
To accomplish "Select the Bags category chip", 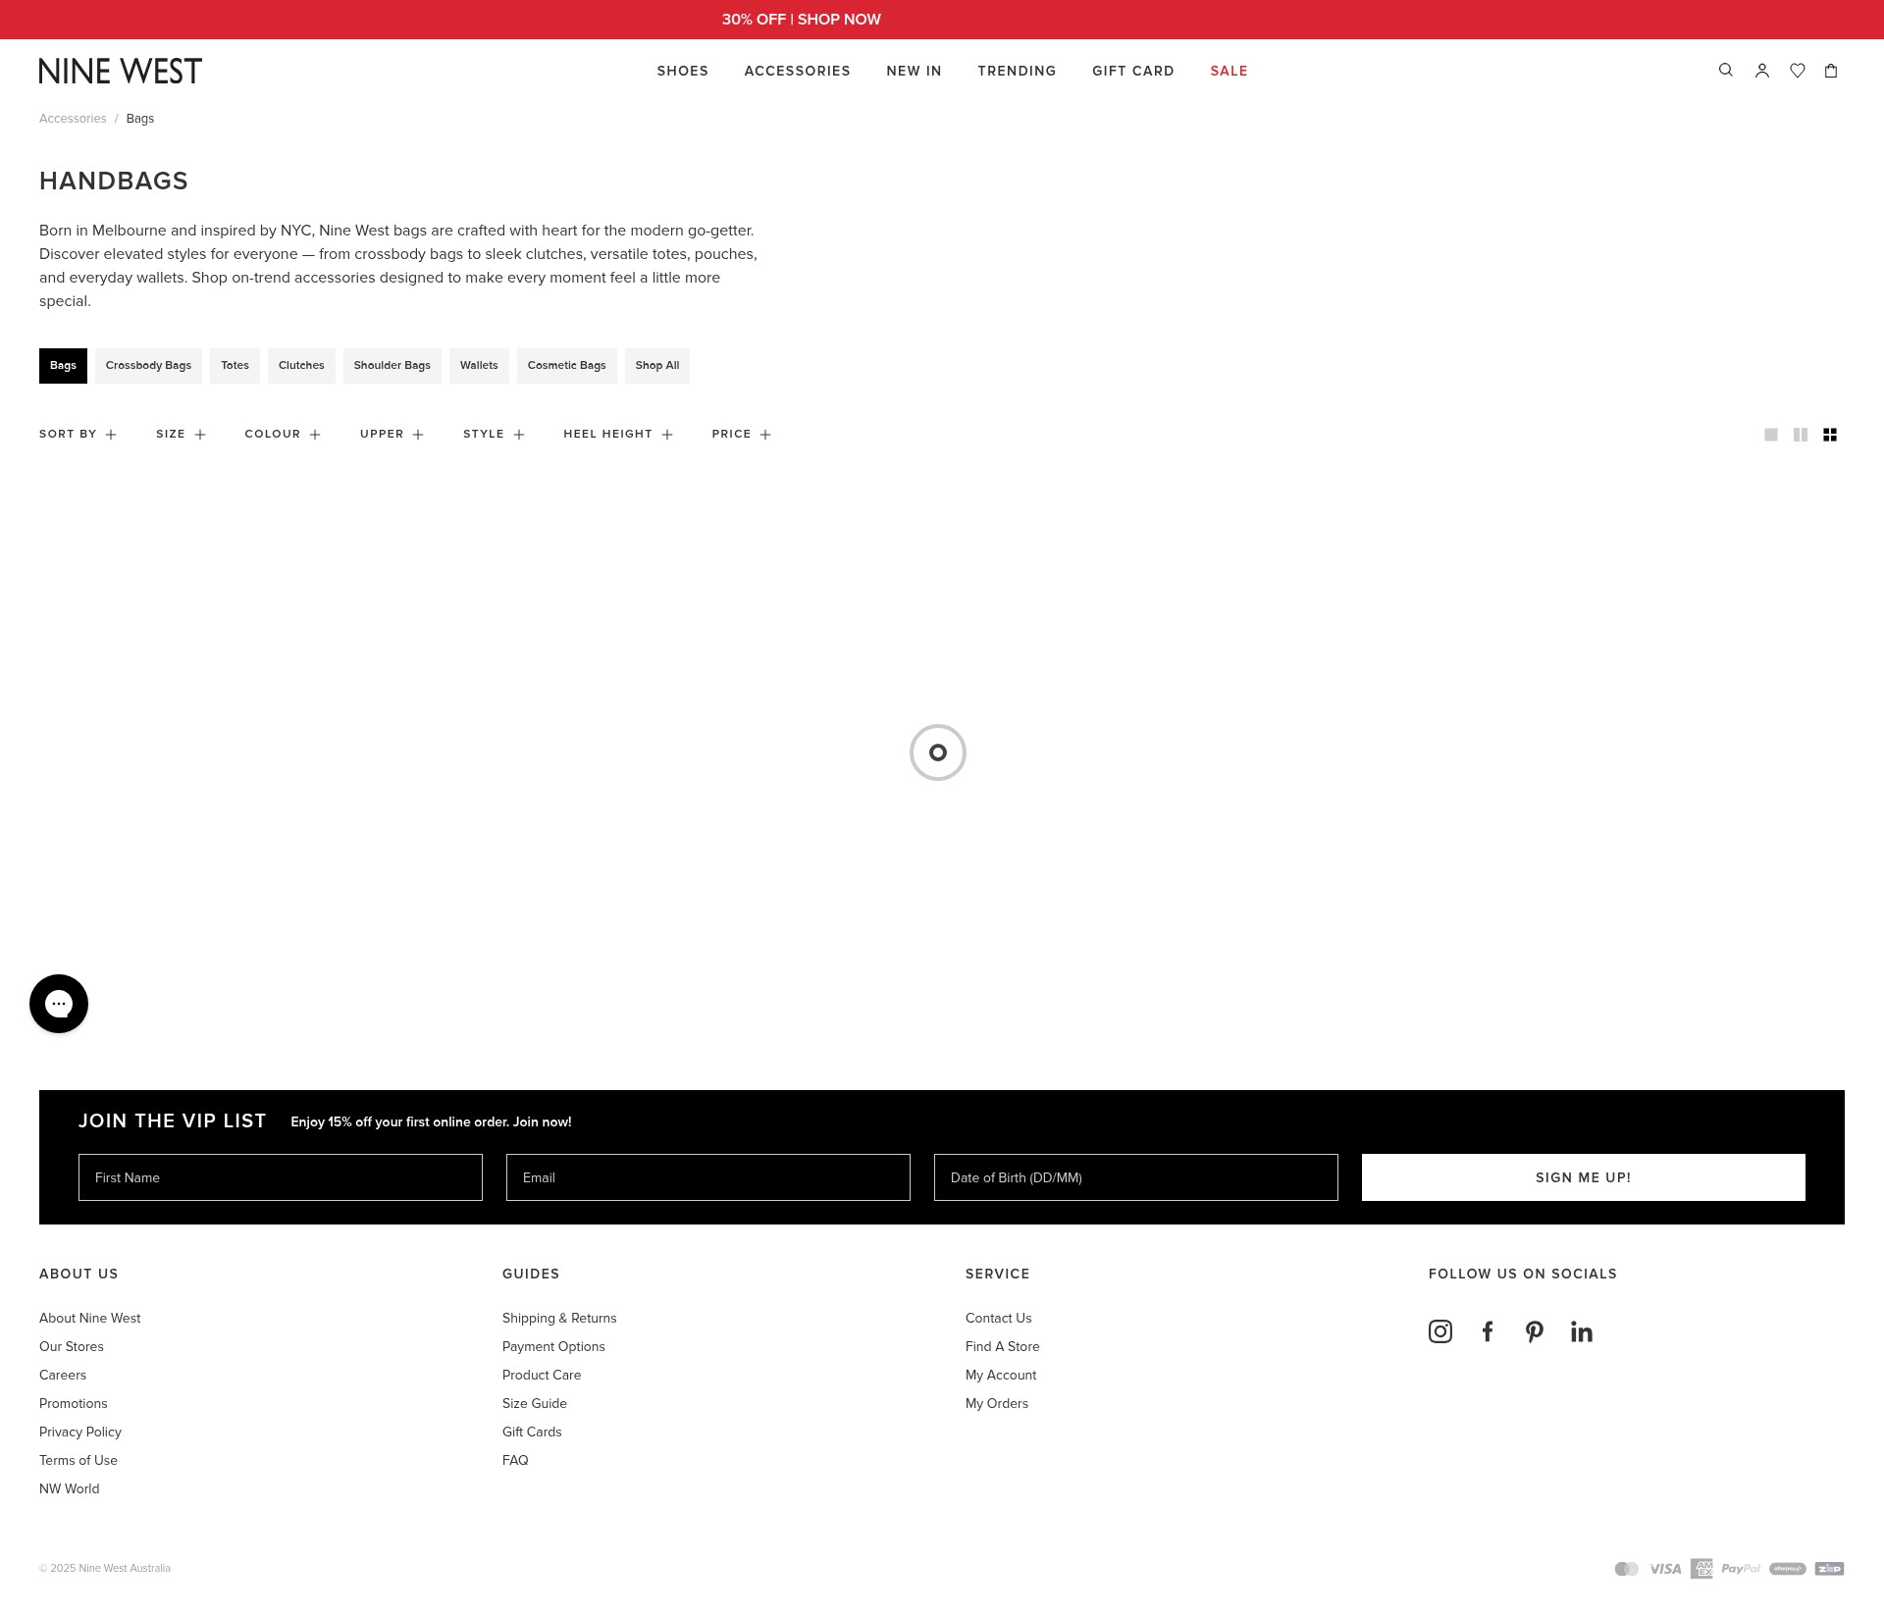I will click(x=63, y=366).
